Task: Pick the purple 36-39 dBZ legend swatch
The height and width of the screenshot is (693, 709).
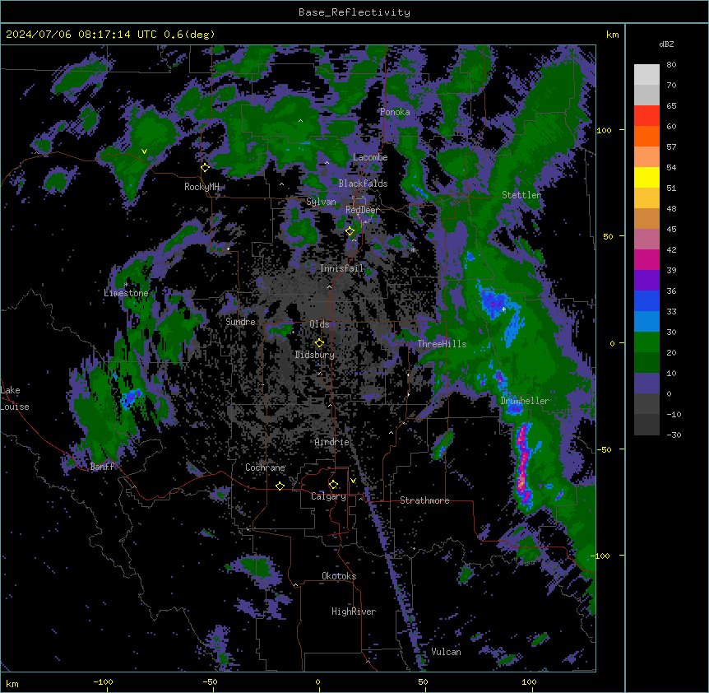Action: 646,281
